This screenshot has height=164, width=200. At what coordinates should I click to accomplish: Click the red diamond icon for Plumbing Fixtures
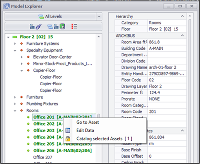[22, 104]
